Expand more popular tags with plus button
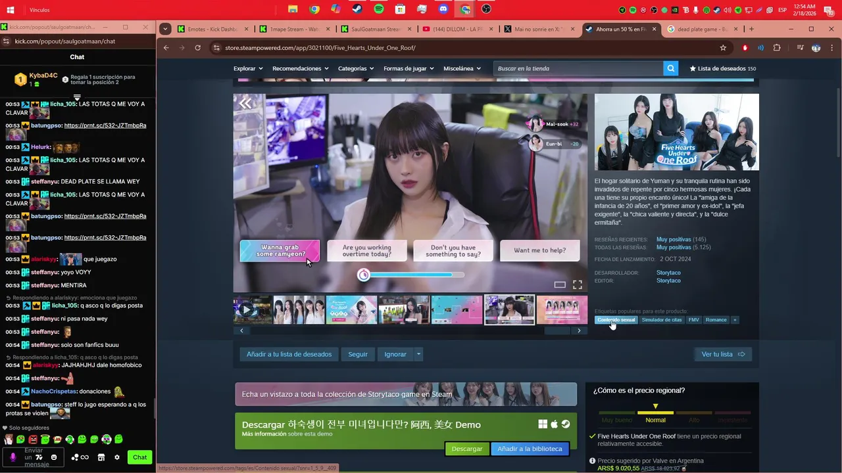The image size is (842, 473). pos(735,320)
